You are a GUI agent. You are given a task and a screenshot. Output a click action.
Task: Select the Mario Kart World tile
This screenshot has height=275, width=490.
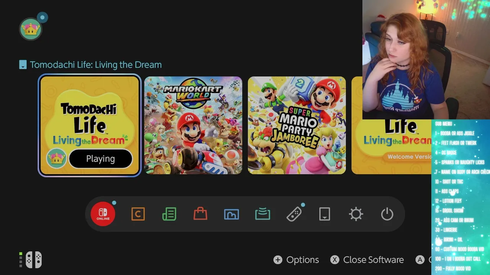pos(193,125)
